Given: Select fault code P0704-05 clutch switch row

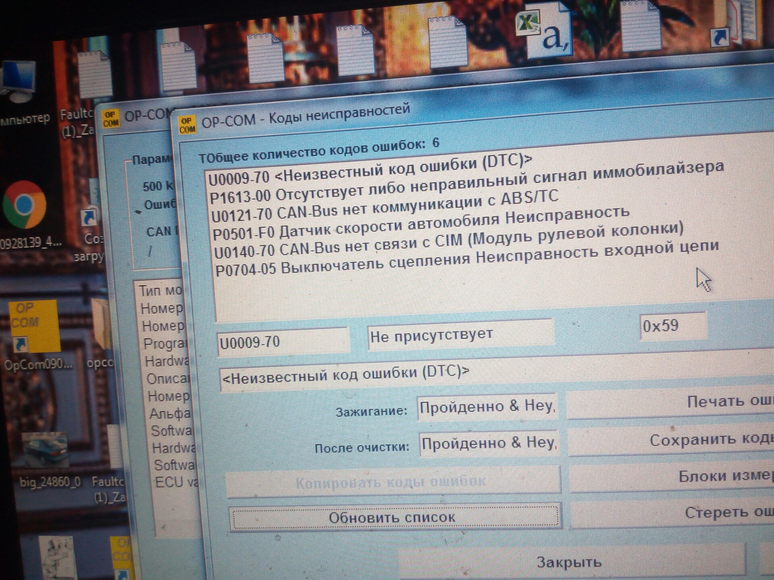Looking at the screenshot, I should [x=467, y=259].
